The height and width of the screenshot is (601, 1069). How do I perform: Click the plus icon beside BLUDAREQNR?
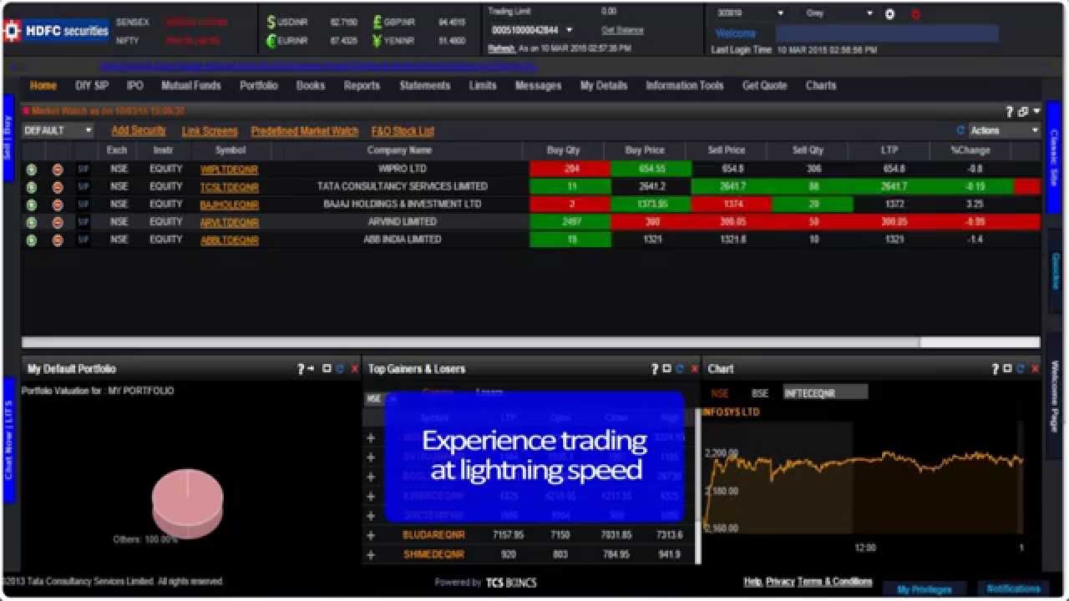click(x=371, y=535)
